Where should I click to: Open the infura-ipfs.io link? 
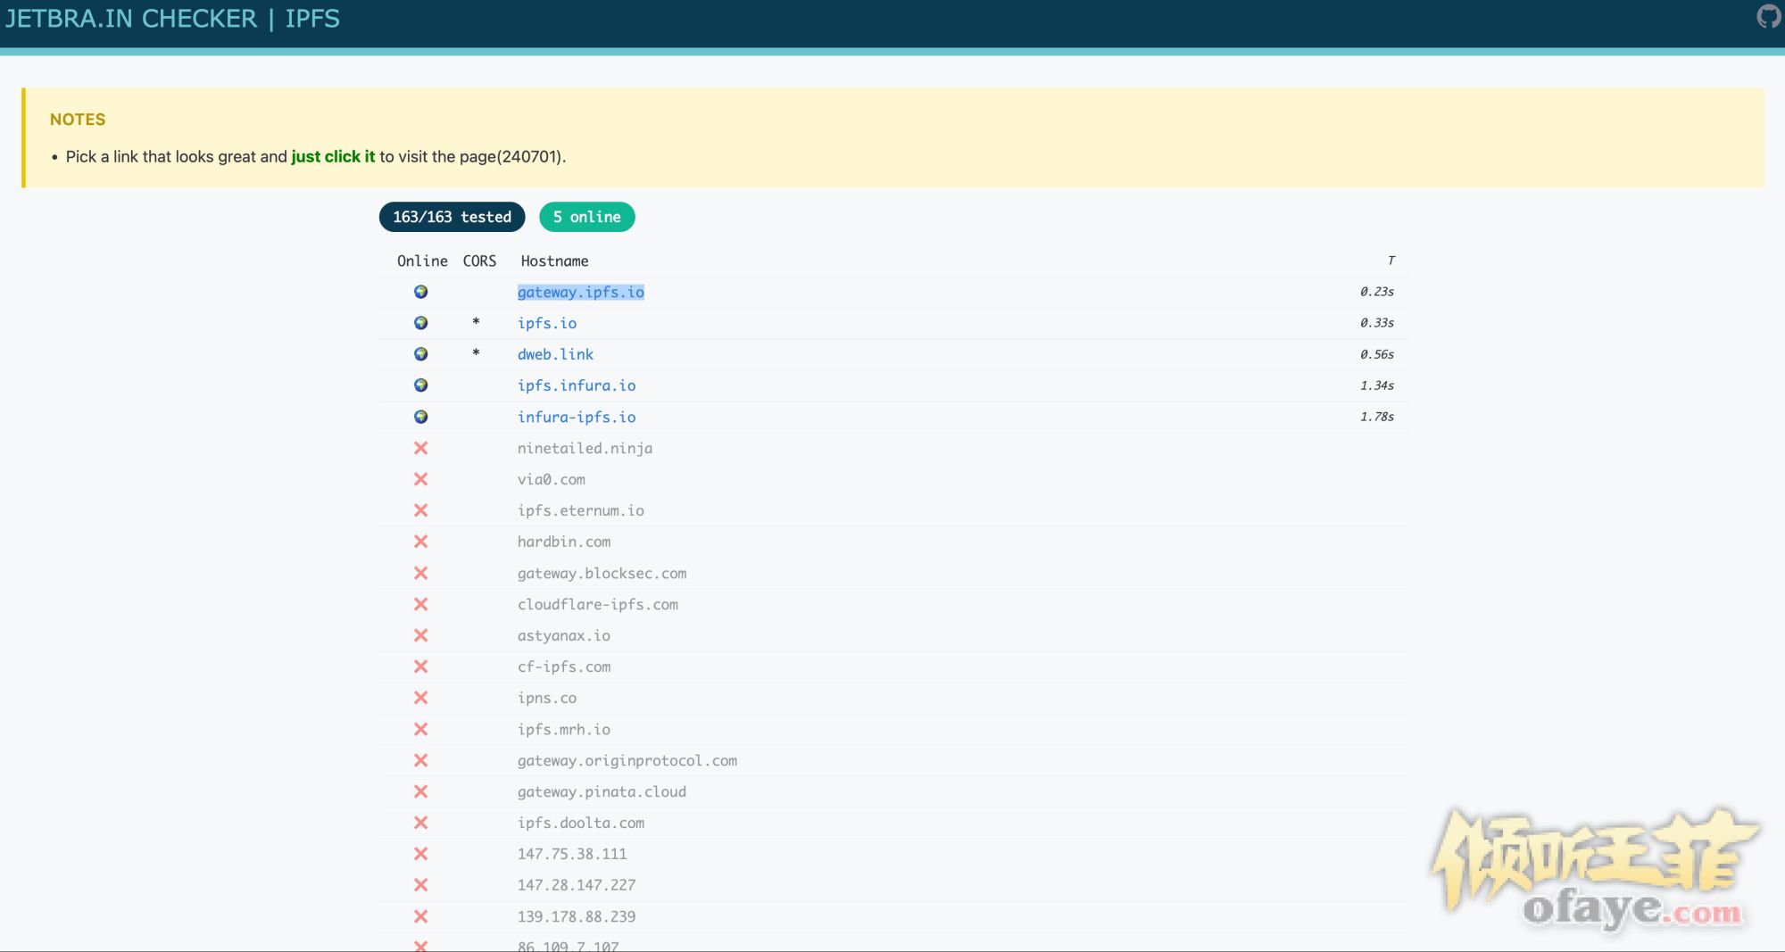click(x=576, y=417)
